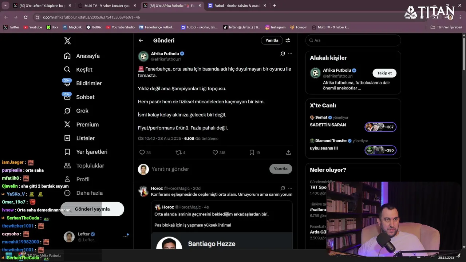The height and width of the screenshot is (262, 466).
Task: Click Grok icon on Afrika Futbolu post
Action: 283,53
